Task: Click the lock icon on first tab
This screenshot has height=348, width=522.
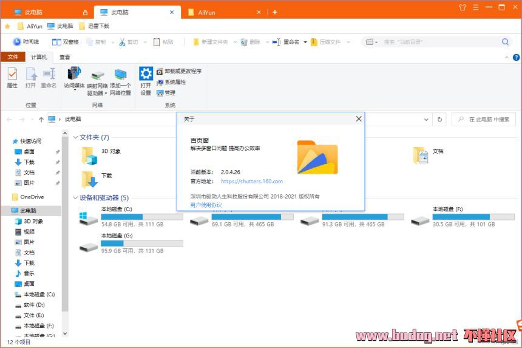Action: point(85,12)
